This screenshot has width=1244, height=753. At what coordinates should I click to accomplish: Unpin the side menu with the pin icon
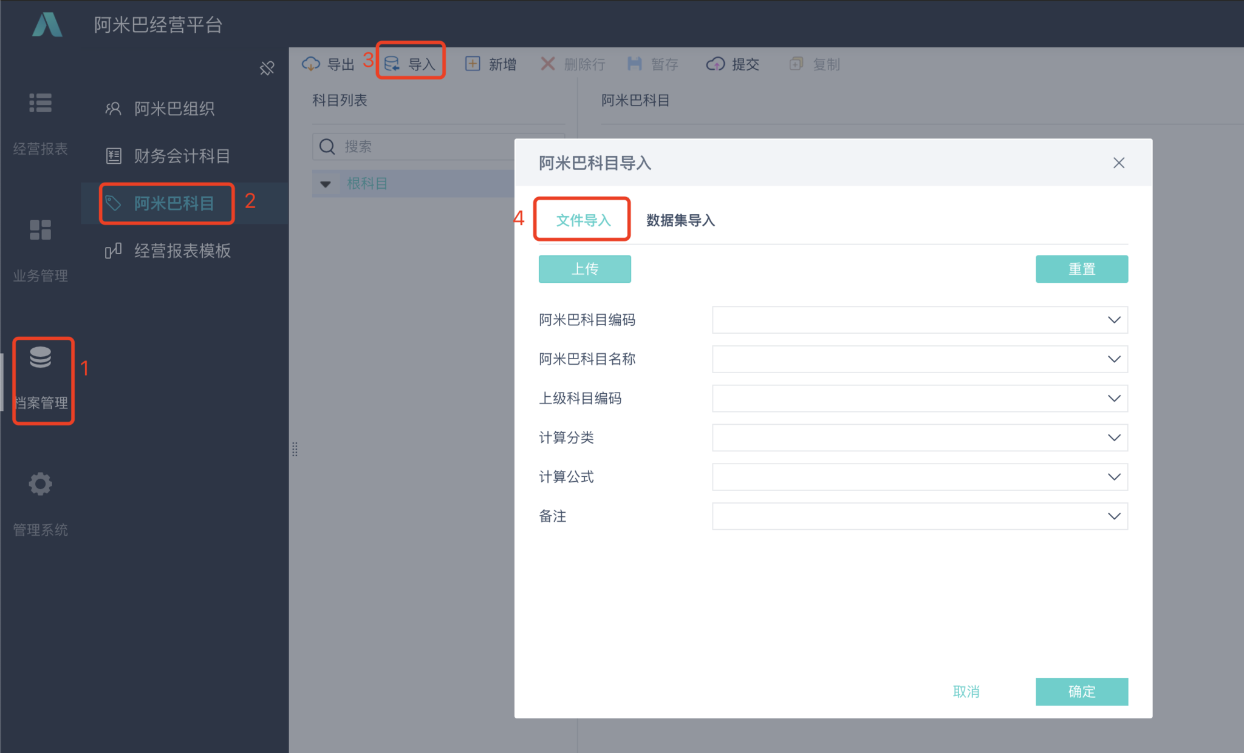click(267, 68)
